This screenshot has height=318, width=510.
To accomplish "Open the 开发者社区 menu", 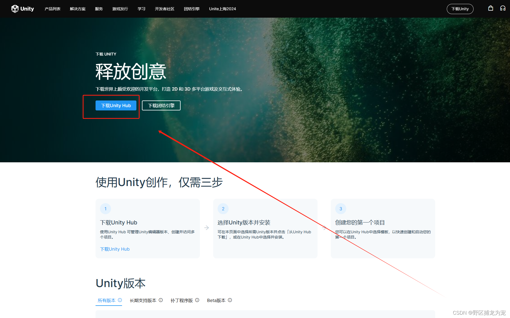I will [165, 9].
